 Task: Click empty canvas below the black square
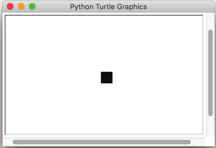(107, 108)
